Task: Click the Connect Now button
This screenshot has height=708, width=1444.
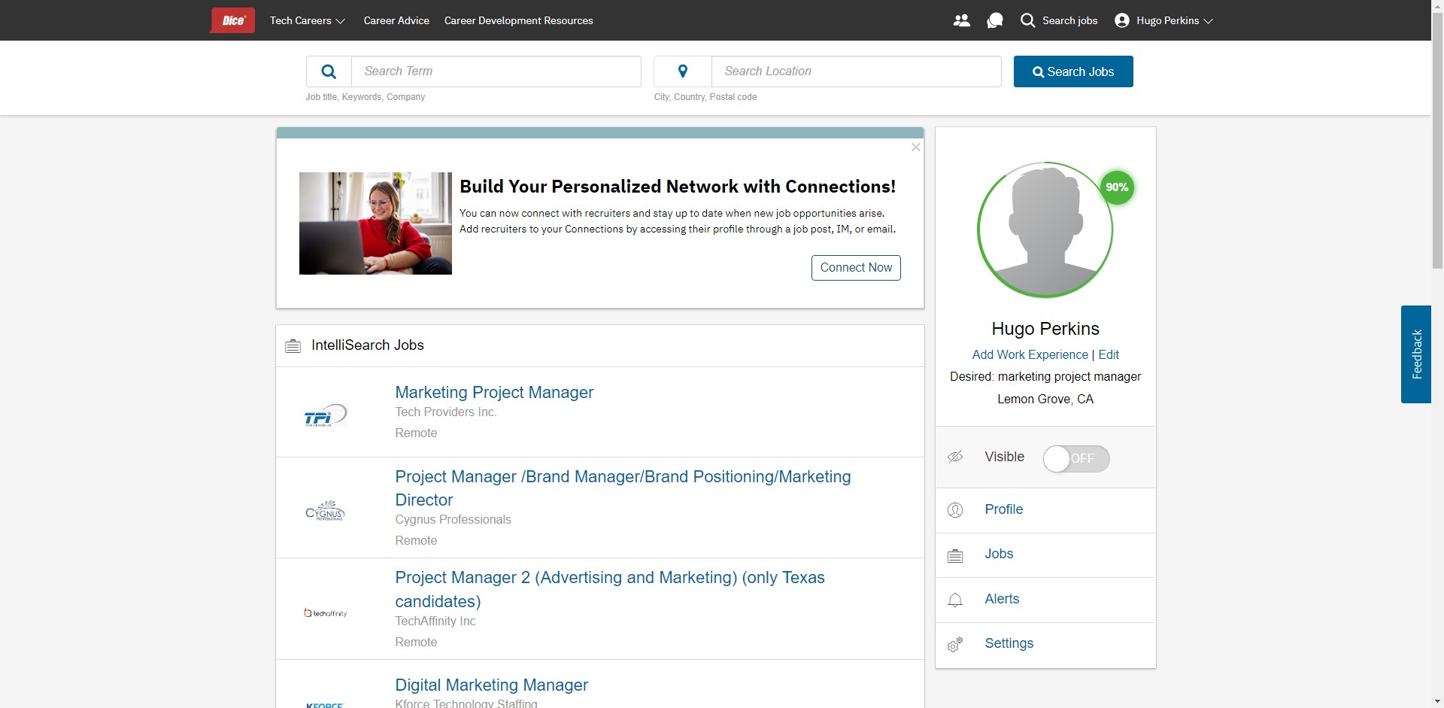Action: [856, 268]
